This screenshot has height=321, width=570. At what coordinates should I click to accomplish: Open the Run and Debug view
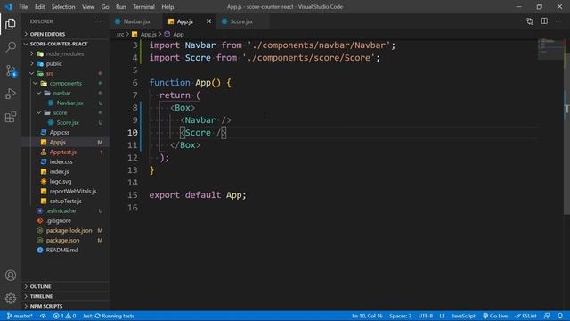click(x=11, y=94)
